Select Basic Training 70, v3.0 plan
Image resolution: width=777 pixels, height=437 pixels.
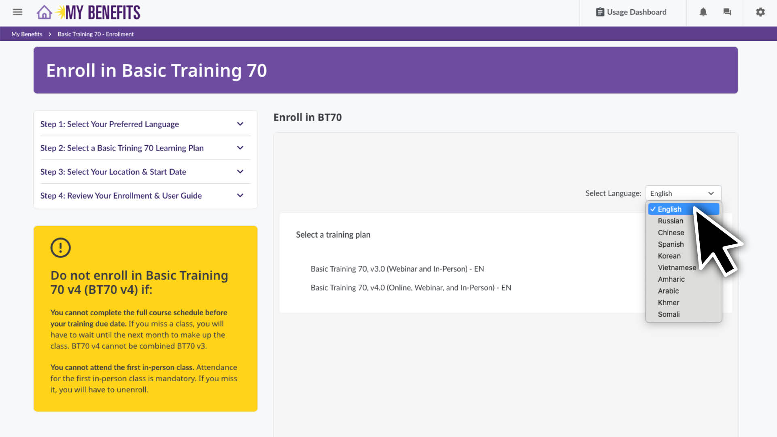click(x=397, y=269)
